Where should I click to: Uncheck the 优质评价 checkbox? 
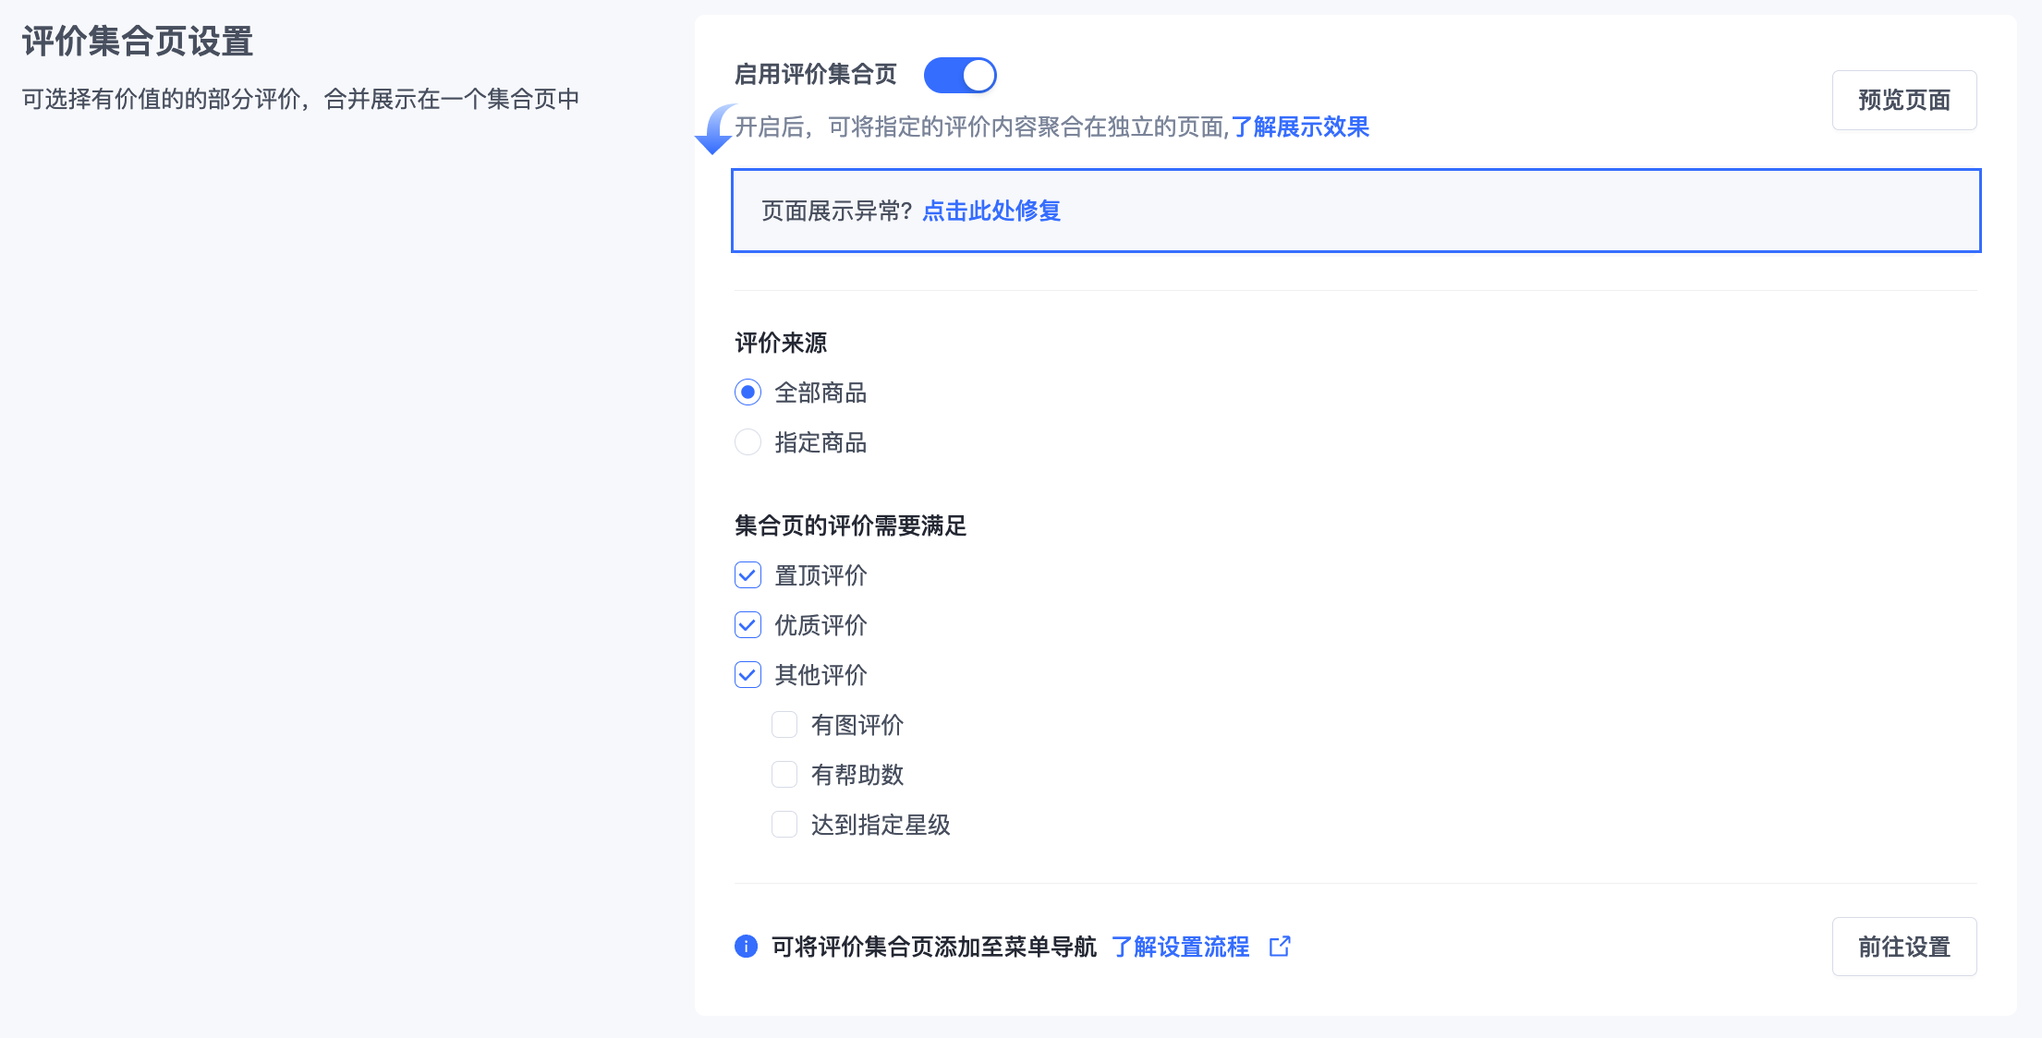click(x=748, y=624)
